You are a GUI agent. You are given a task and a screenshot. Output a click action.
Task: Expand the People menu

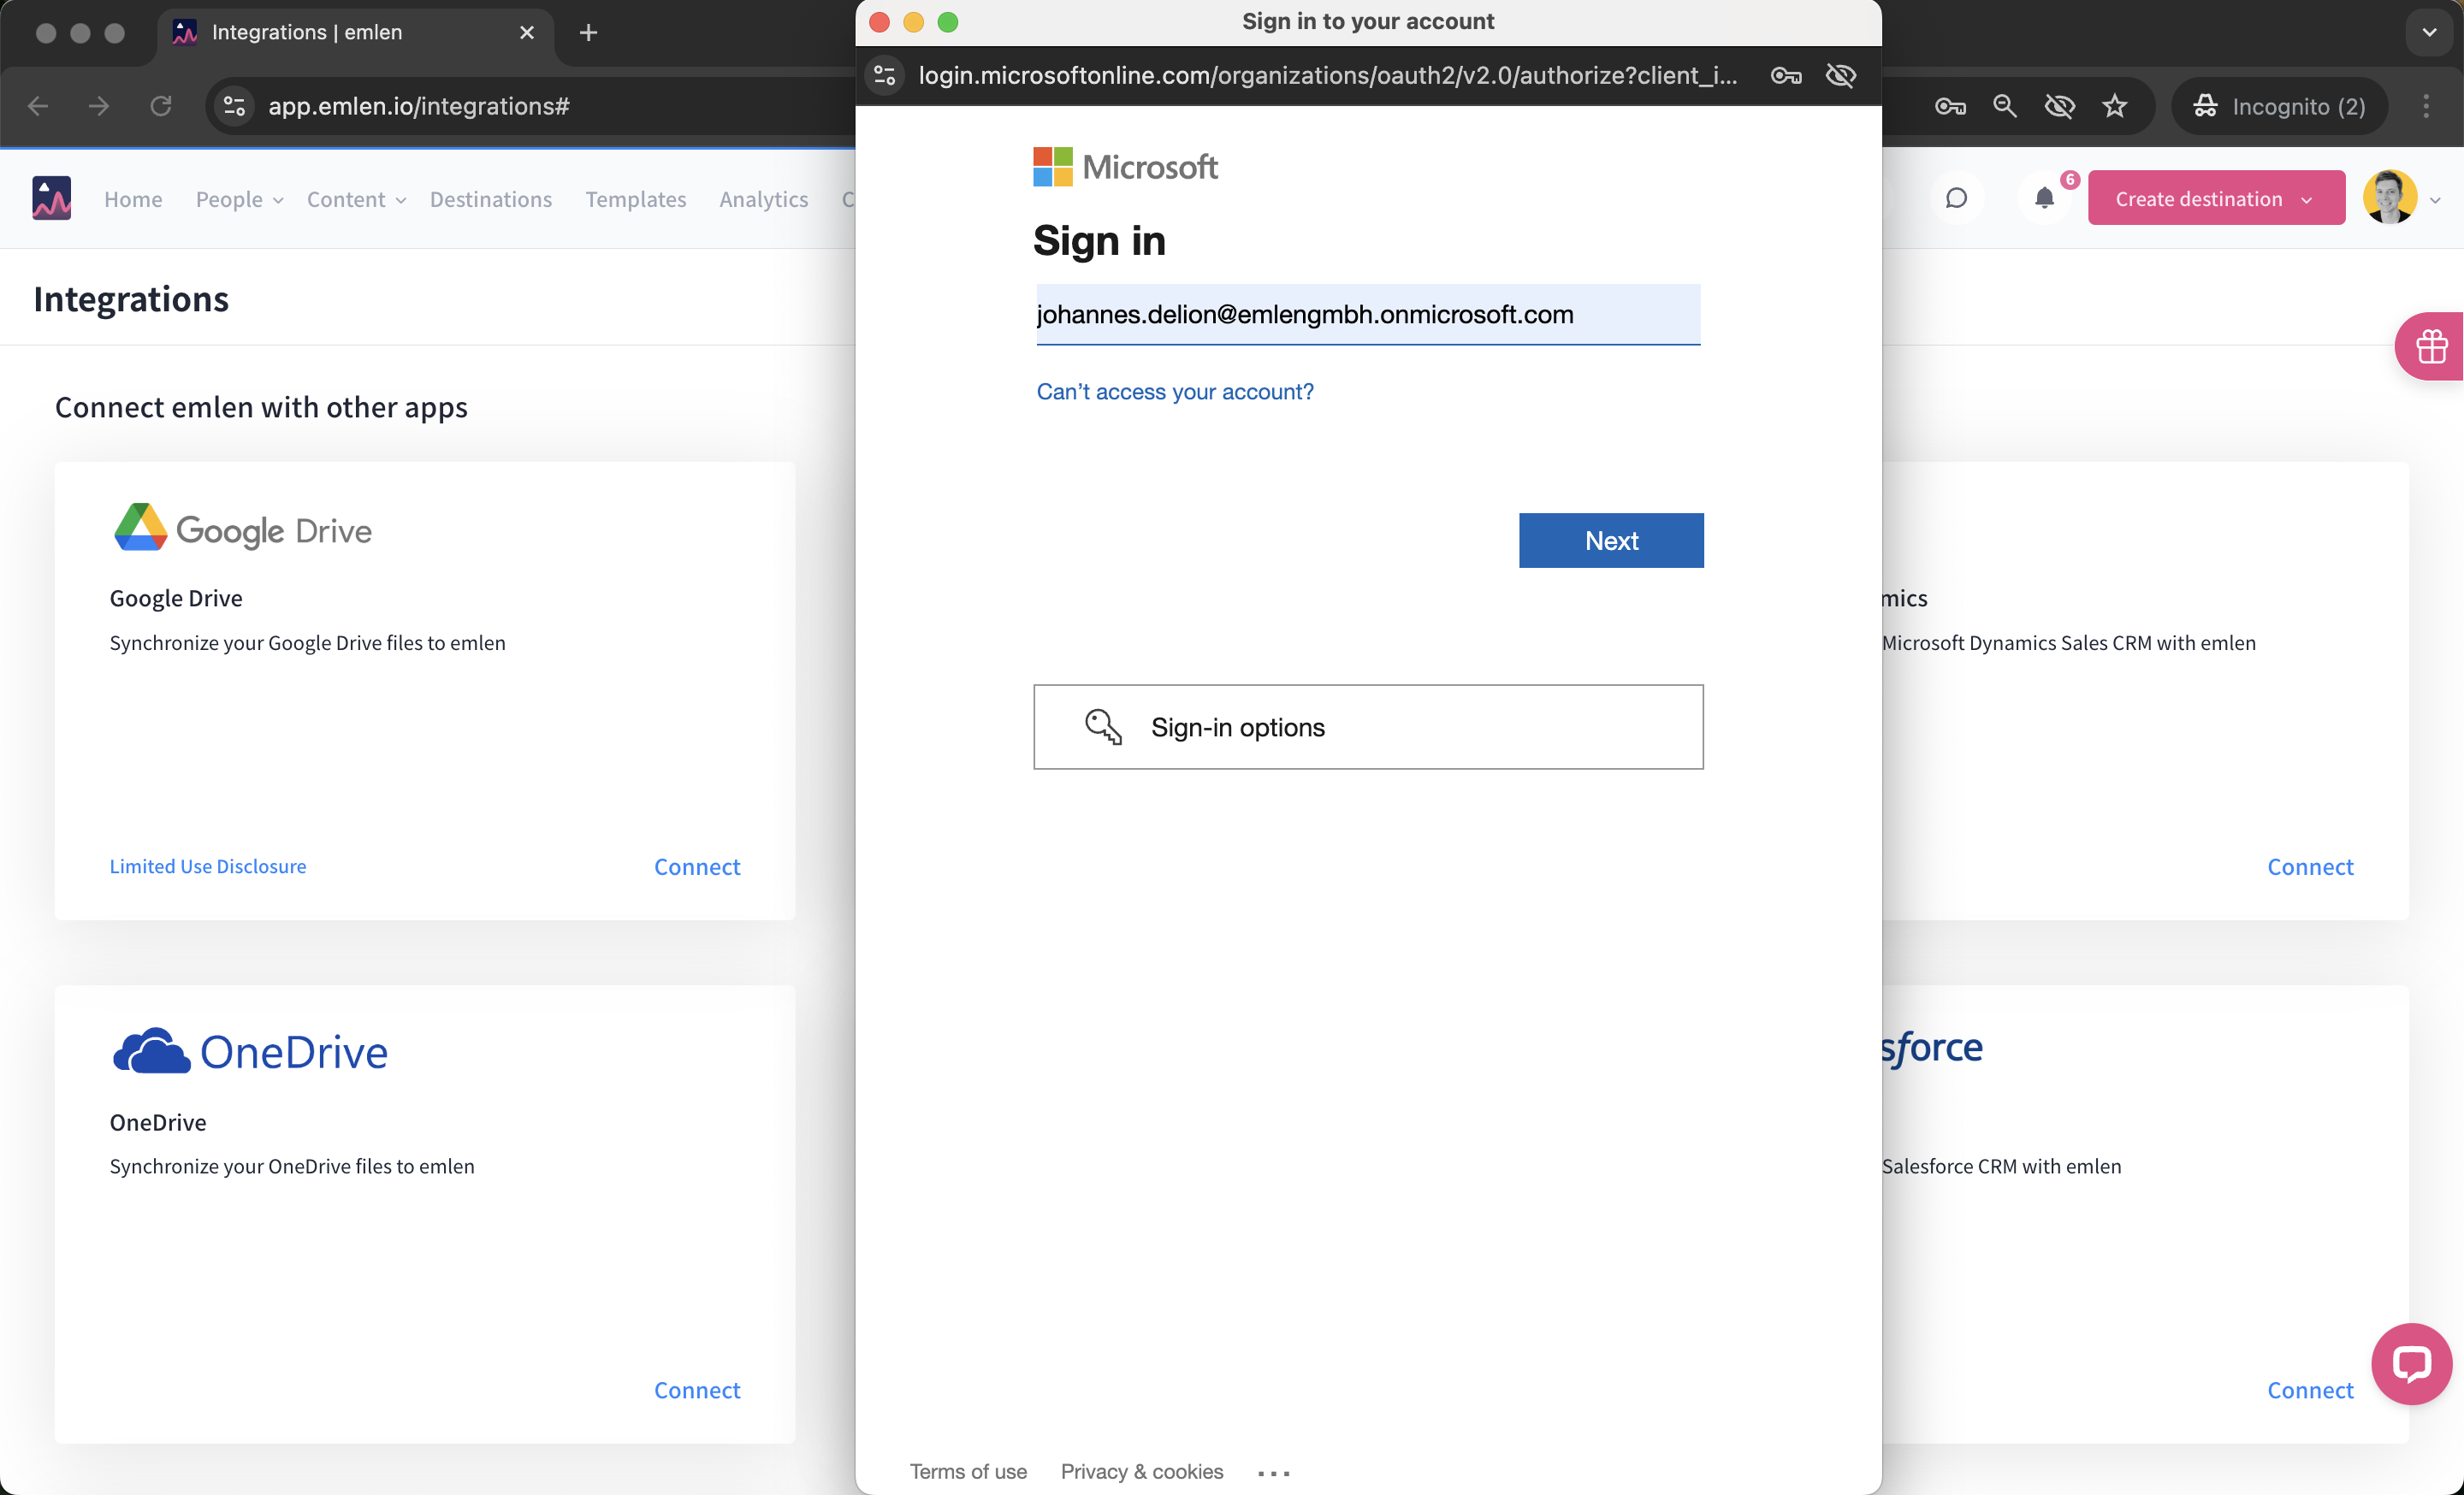(239, 199)
